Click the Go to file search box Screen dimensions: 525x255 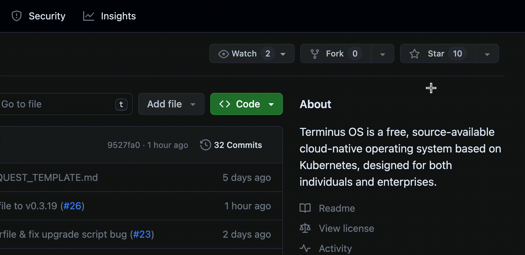[x=52, y=104]
